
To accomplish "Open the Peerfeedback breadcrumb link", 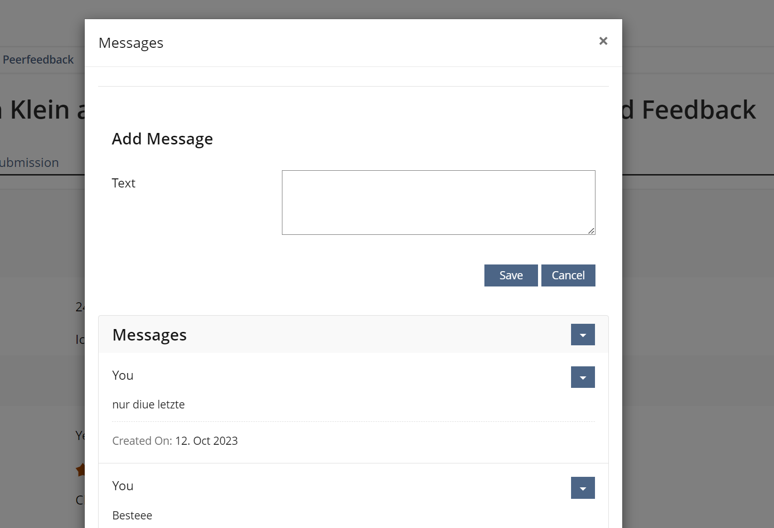I will pos(38,60).
